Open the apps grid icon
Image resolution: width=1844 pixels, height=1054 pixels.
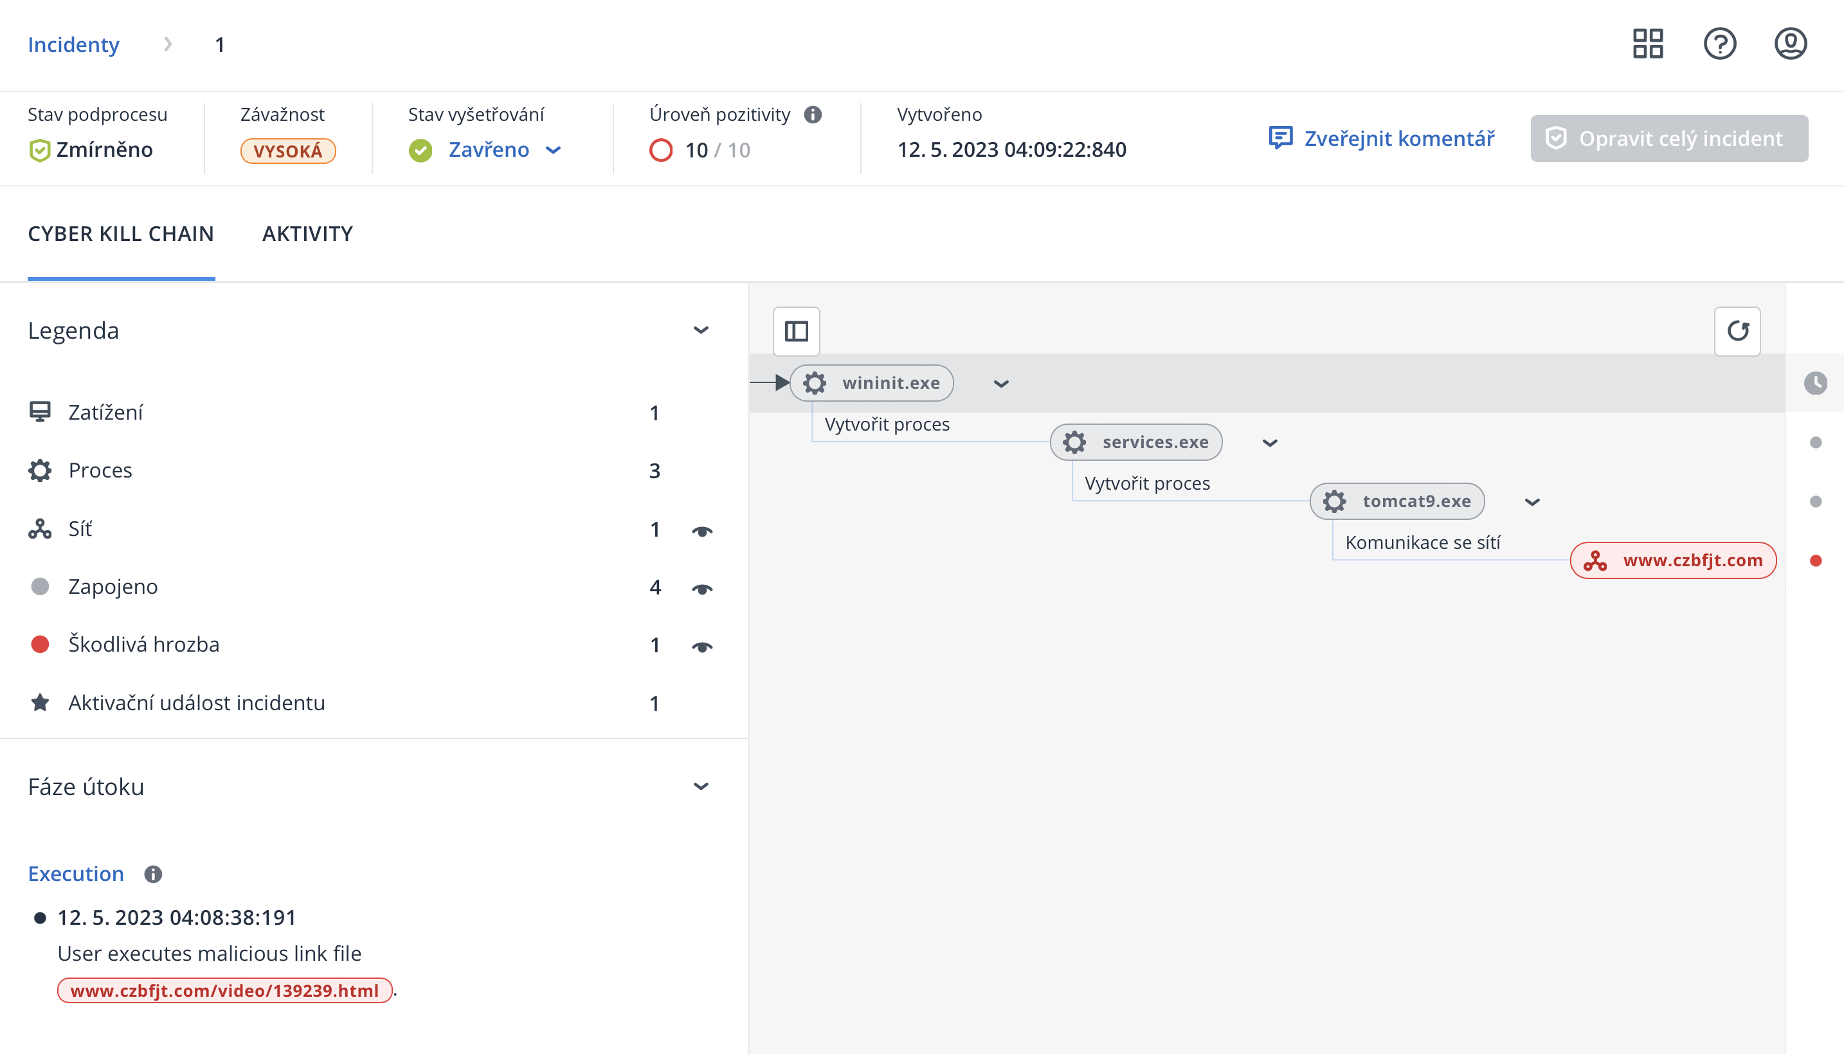point(1647,44)
